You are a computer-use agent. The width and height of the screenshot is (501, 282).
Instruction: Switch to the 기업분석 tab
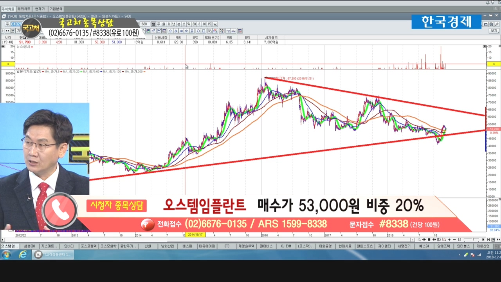[56, 9]
